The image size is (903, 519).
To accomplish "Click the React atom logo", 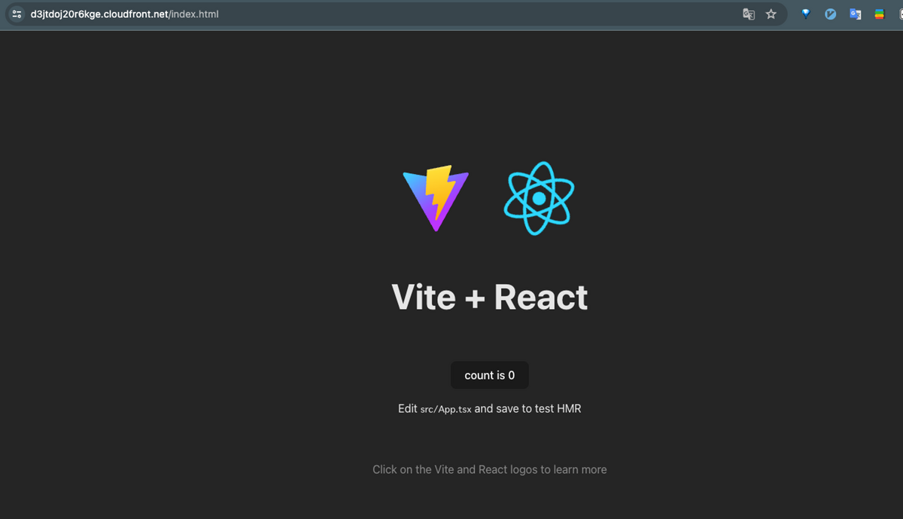I will 539,198.
